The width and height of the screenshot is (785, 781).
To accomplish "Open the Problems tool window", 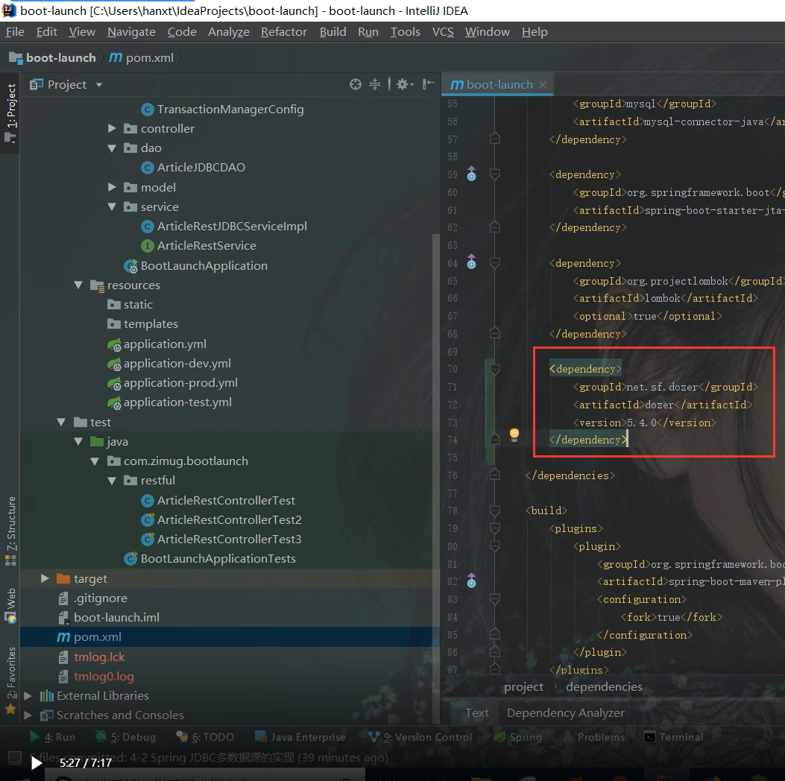I will tap(593, 737).
